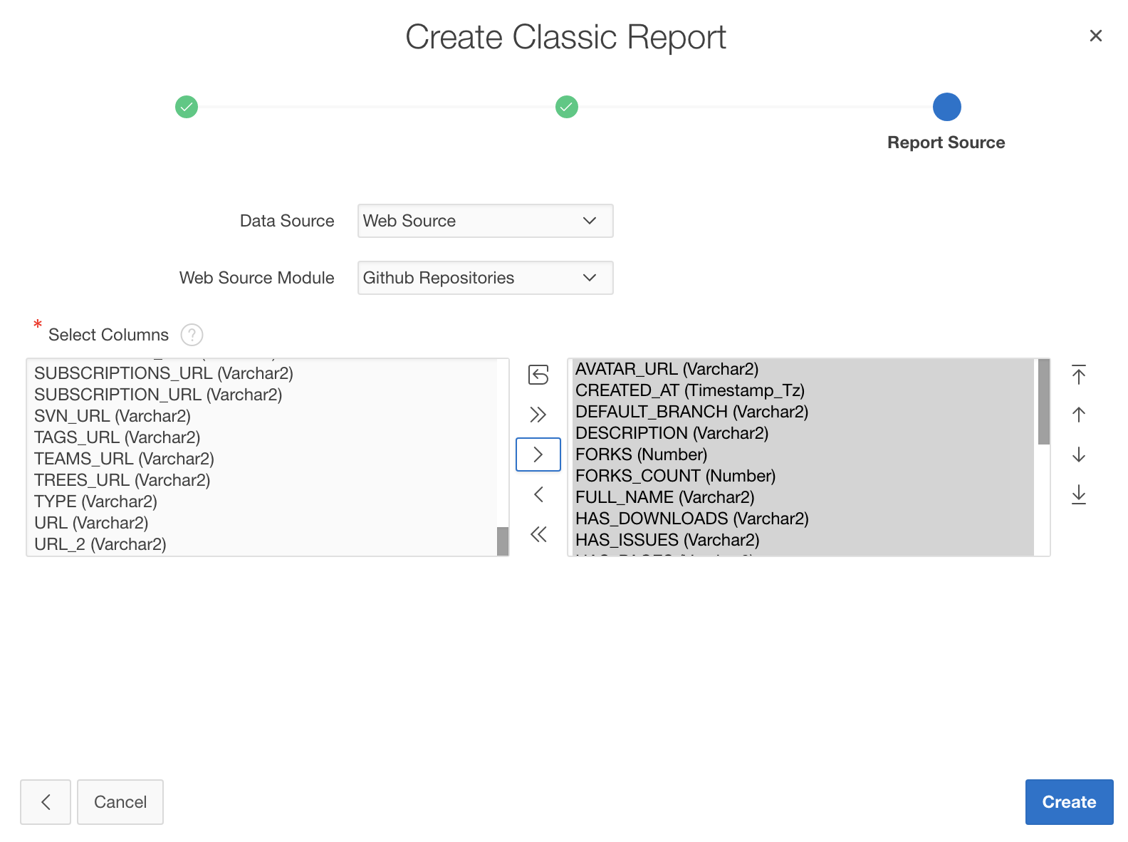1128x842 pixels.
Task: Click the Report Source wizard step
Action: tap(946, 108)
